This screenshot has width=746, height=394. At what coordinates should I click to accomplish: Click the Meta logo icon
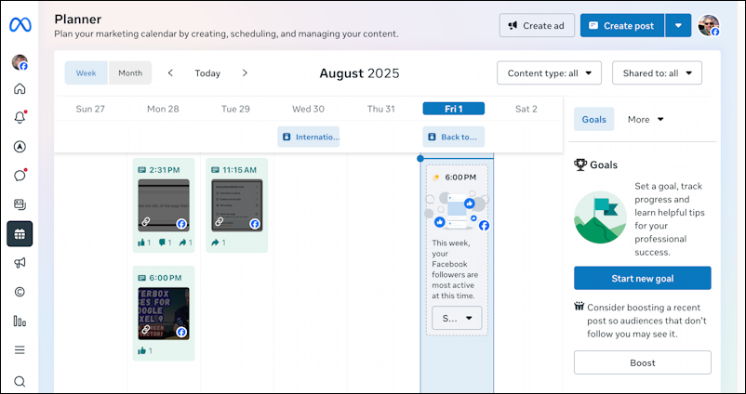[x=20, y=25]
